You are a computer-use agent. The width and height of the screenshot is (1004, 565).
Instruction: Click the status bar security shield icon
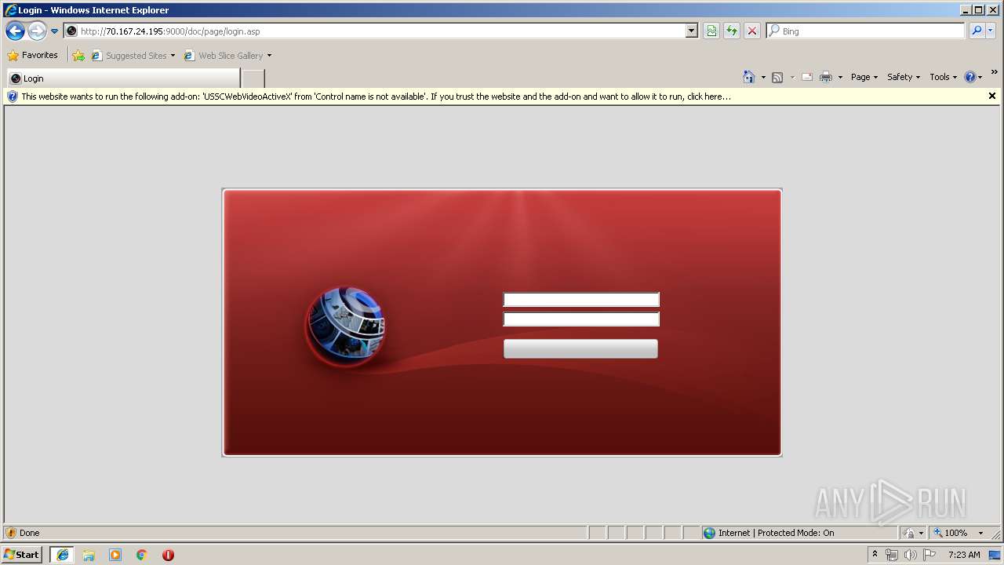pyautogui.click(x=11, y=533)
